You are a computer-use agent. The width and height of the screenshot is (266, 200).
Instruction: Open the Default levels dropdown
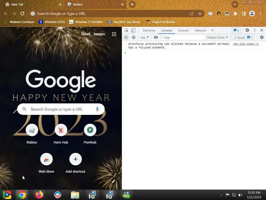[x=217, y=37]
